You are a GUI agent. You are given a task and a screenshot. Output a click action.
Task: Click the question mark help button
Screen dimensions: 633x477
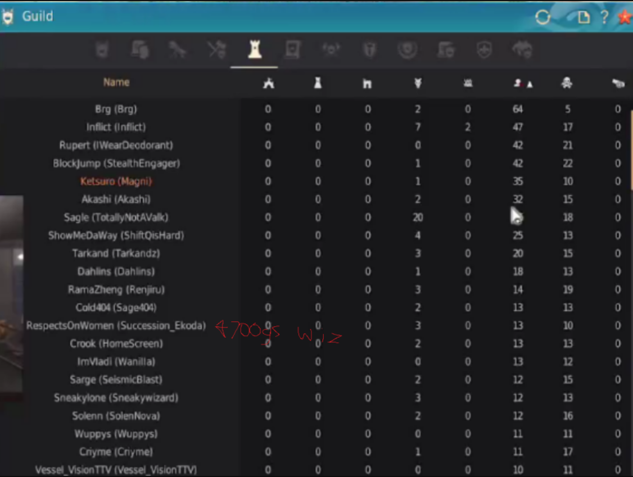point(604,17)
